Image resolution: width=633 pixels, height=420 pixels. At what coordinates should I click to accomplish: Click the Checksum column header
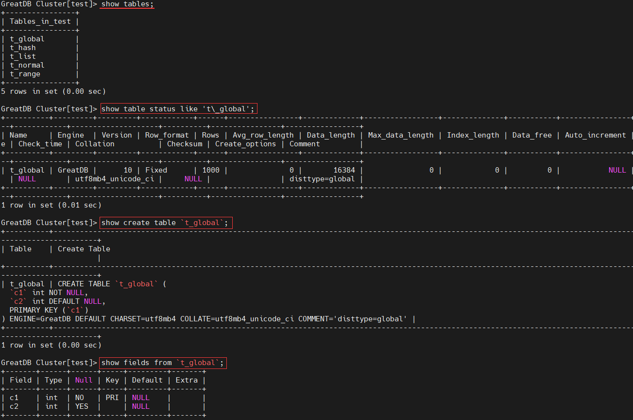pyautogui.click(x=185, y=144)
